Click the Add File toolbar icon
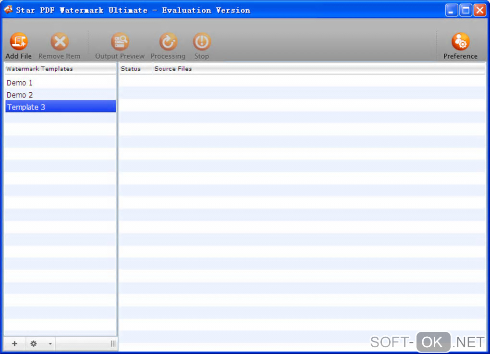490x354 pixels. tap(19, 41)
